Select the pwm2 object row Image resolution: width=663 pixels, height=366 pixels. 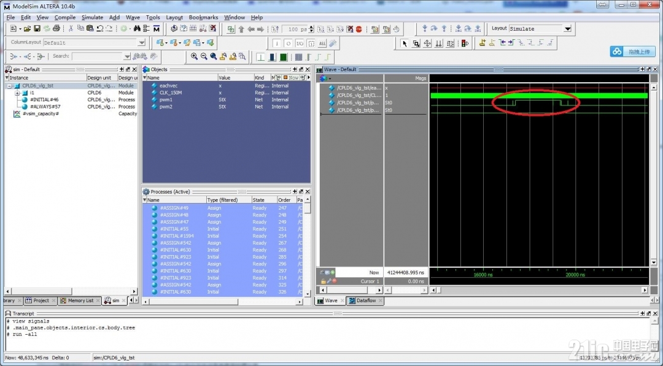226,107
